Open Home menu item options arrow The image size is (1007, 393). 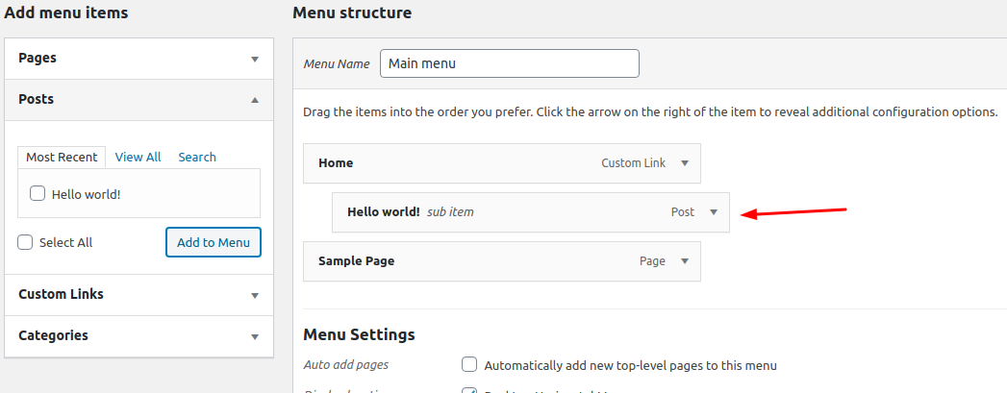[x=685, y=163]
